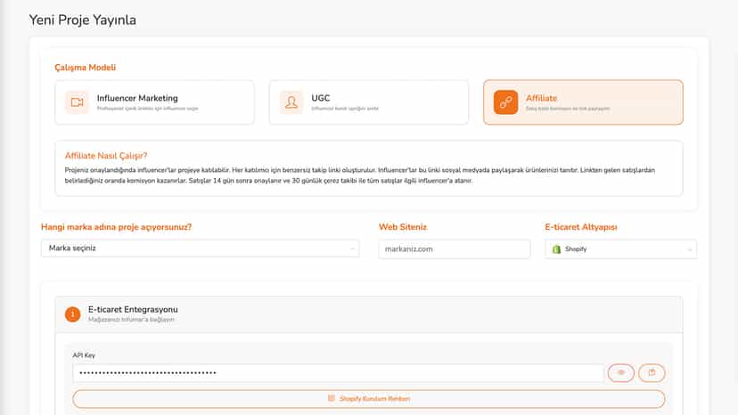Click the step 1 orange circle badge

(72, 314)
